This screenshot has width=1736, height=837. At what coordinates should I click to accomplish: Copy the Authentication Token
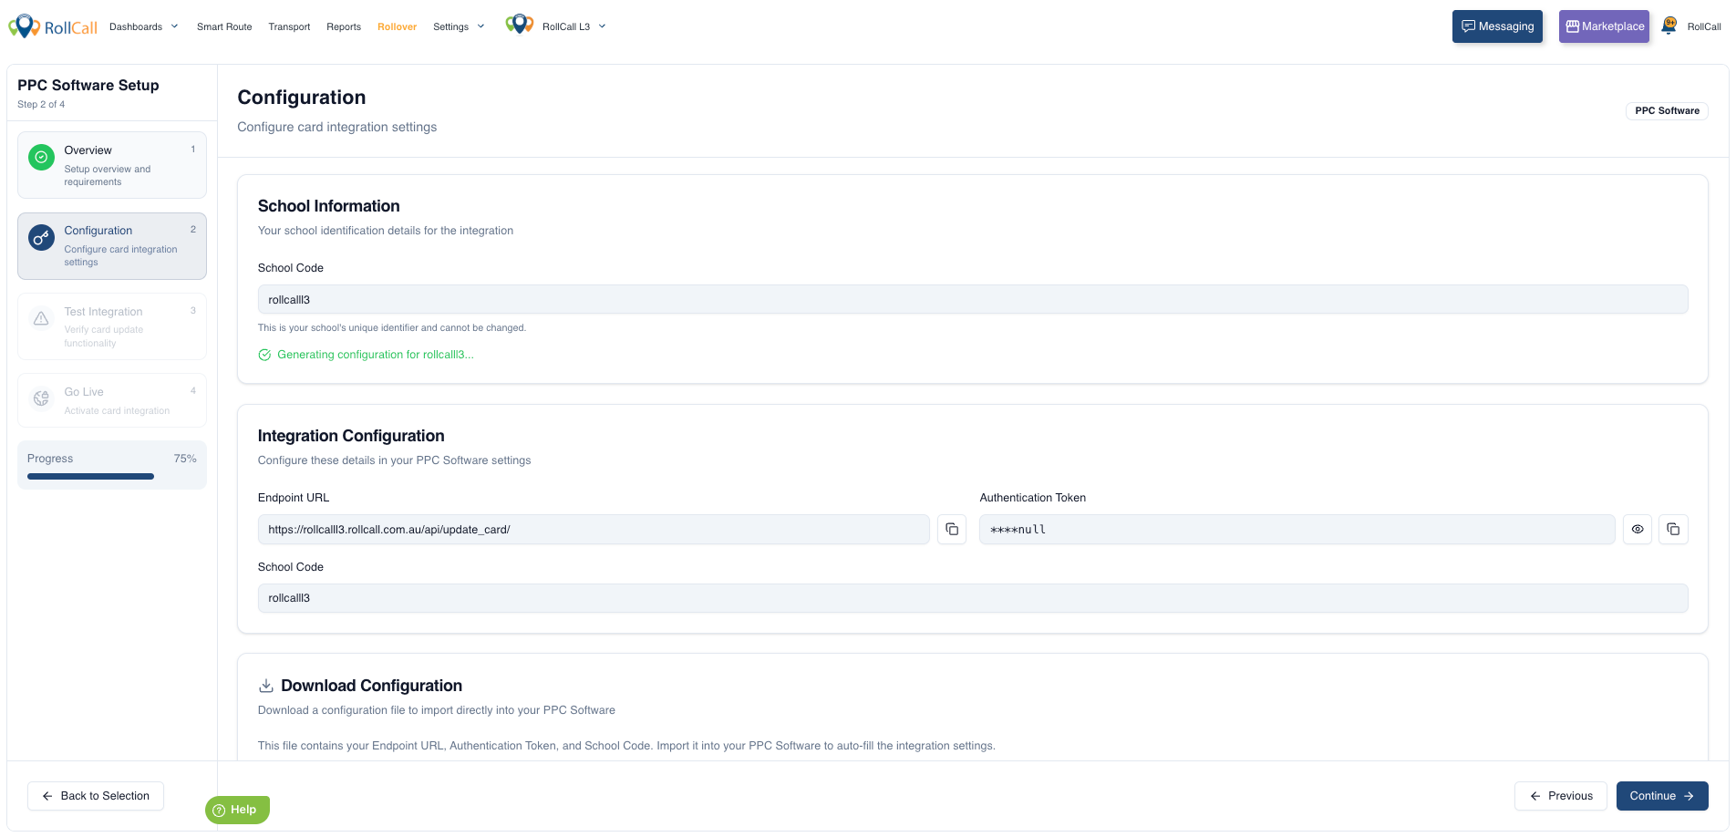tap(1673, 530)
